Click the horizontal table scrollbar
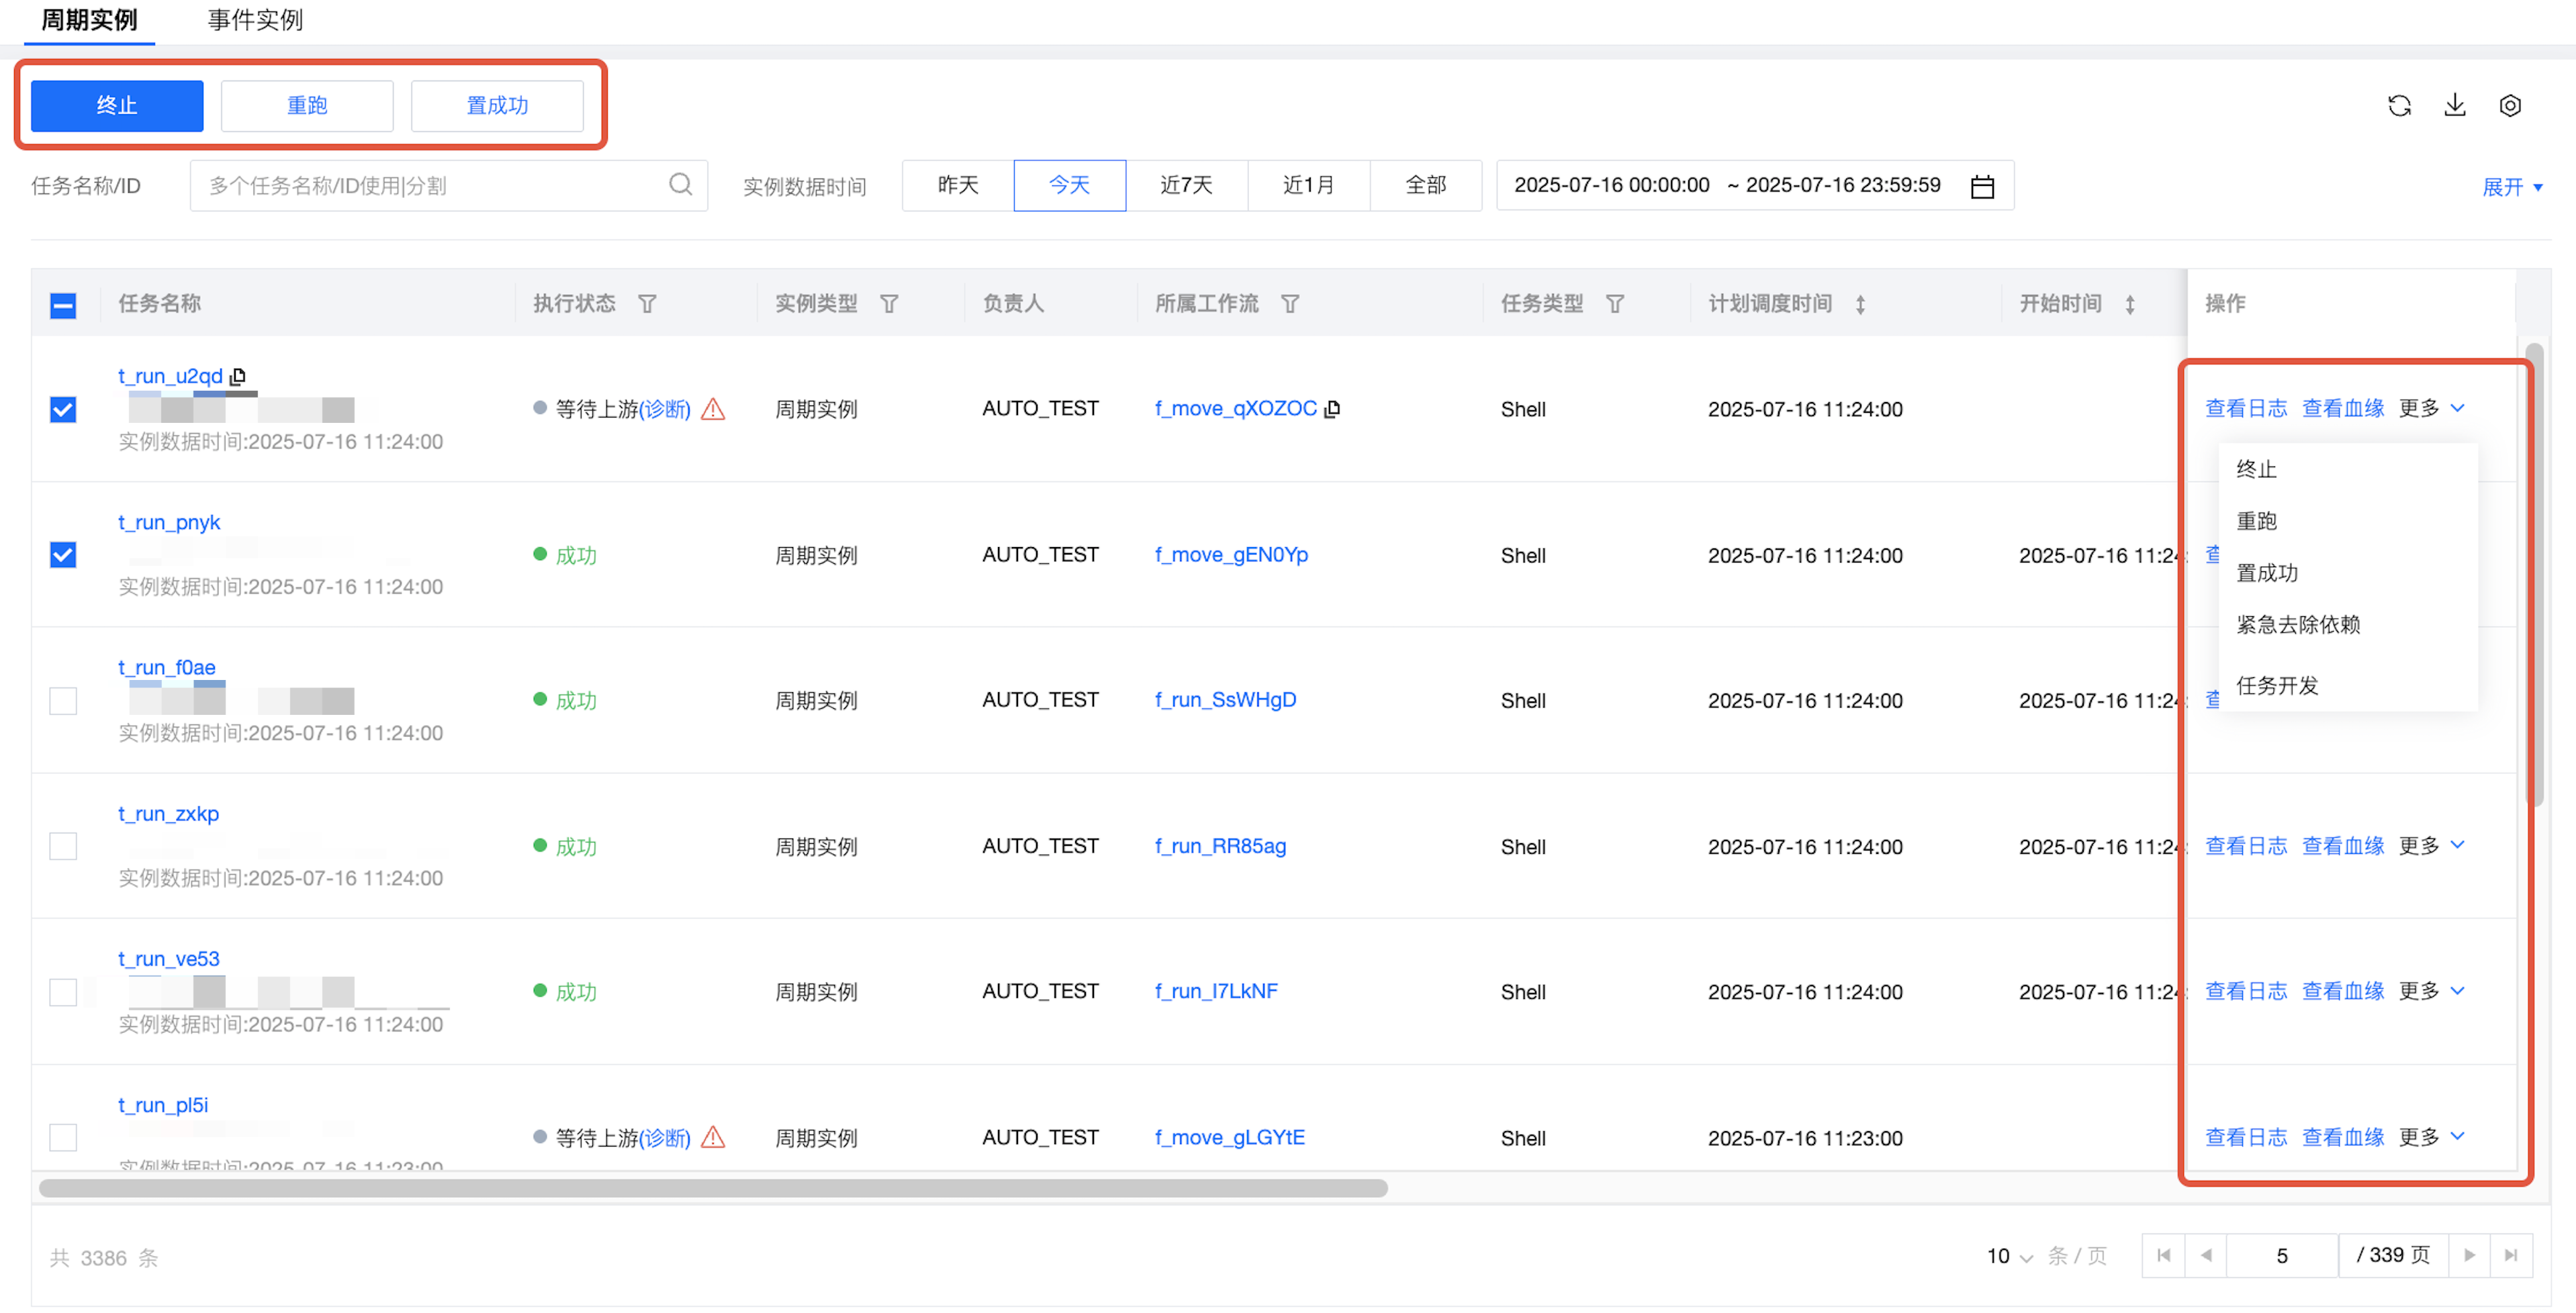2576x1313 pixels. click(x=713, y=1188)
